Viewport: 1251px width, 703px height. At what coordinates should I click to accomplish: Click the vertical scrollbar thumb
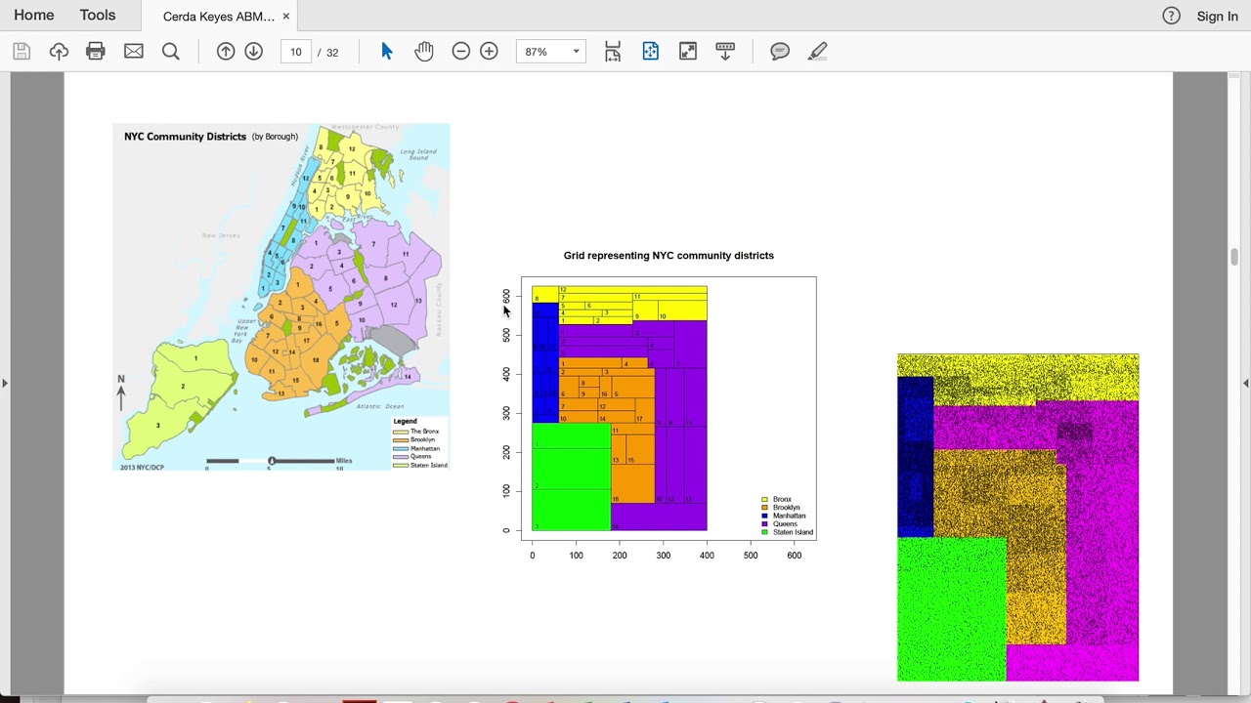click(x=1234, y=257)
